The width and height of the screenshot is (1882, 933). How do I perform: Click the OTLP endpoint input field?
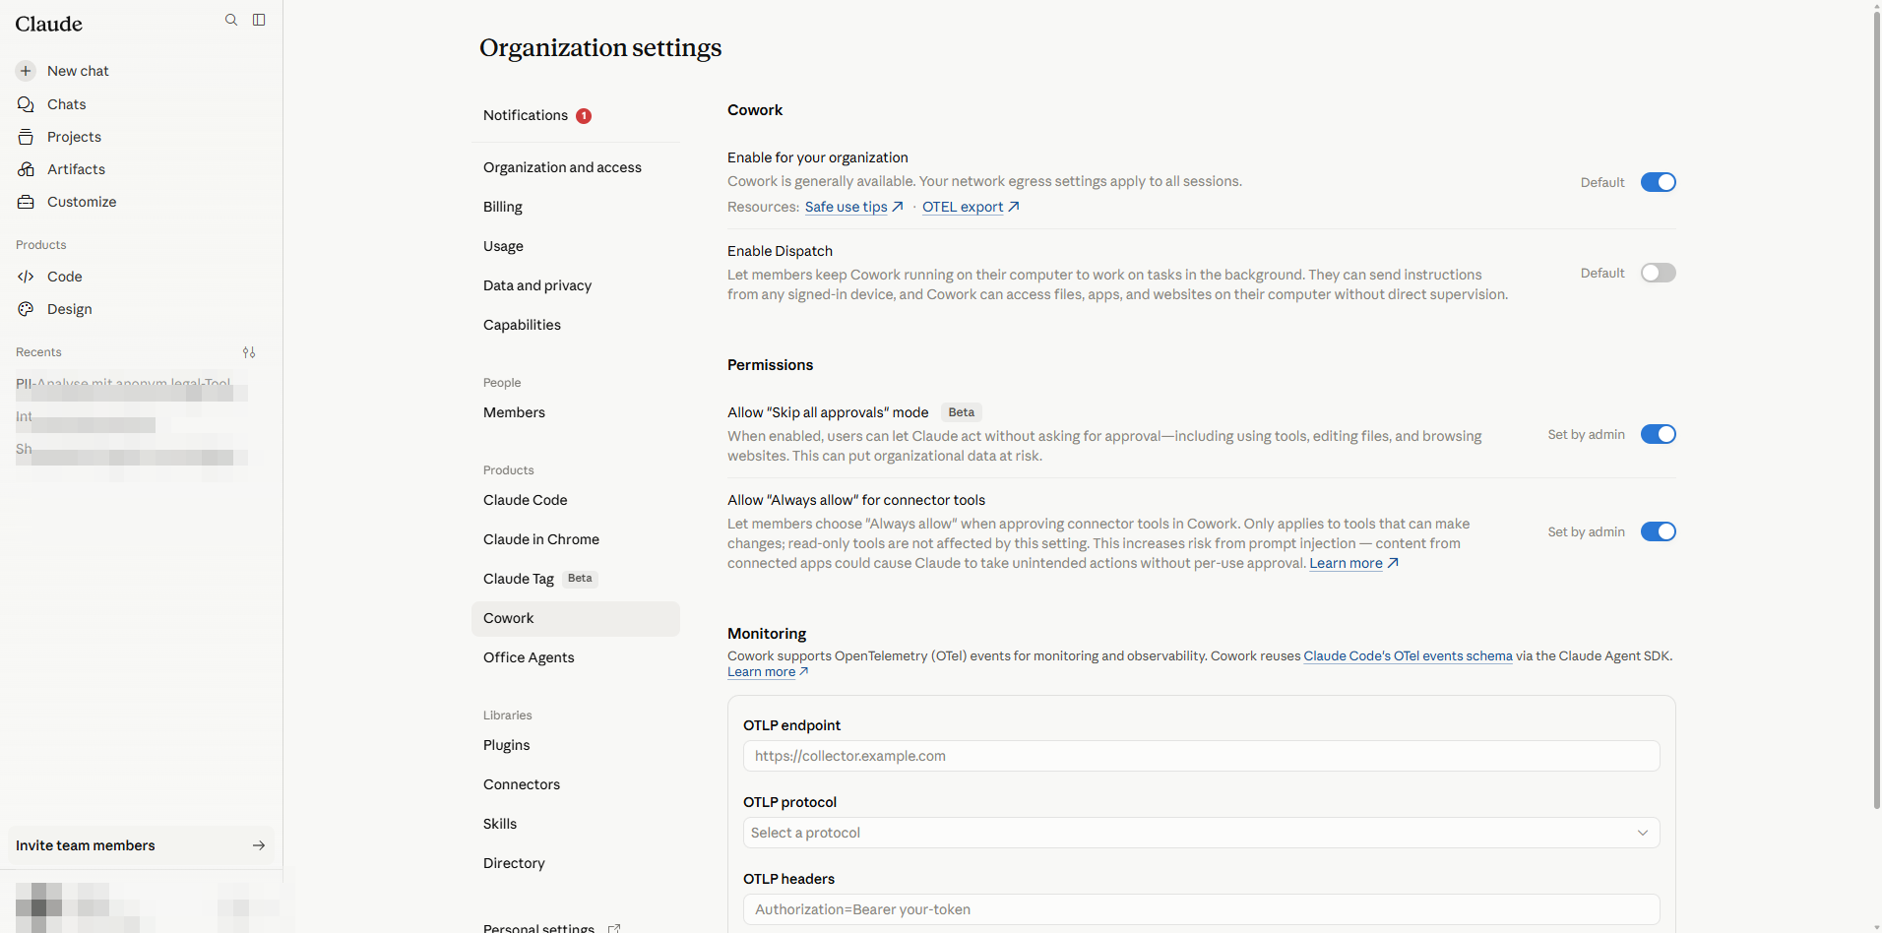(1201, 756)
